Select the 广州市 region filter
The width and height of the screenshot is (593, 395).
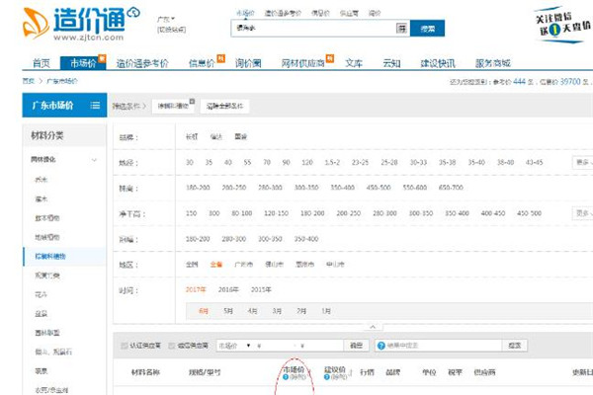click(x=244, y=264)
